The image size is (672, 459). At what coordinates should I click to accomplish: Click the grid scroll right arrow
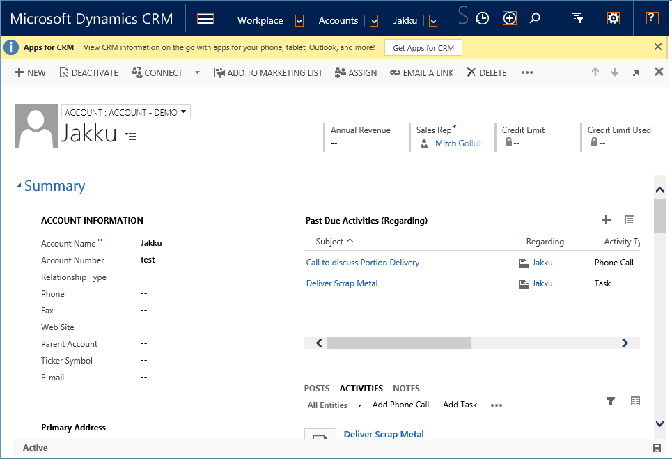pos(625,343)
